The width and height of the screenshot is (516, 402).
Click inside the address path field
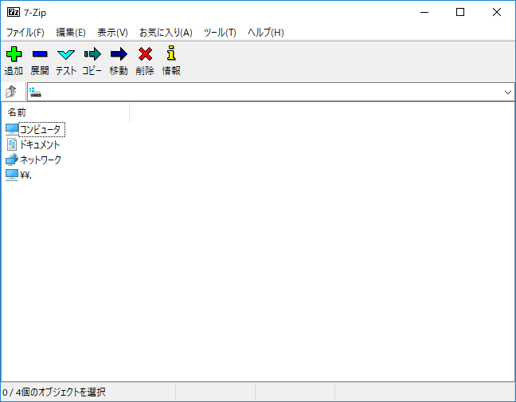(271, 92)
